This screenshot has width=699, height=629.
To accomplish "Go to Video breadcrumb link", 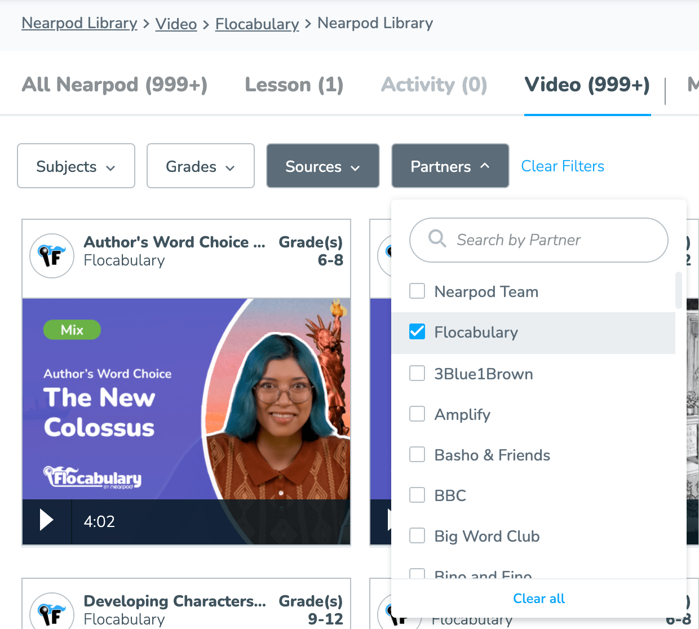I will tap(176, 24).
